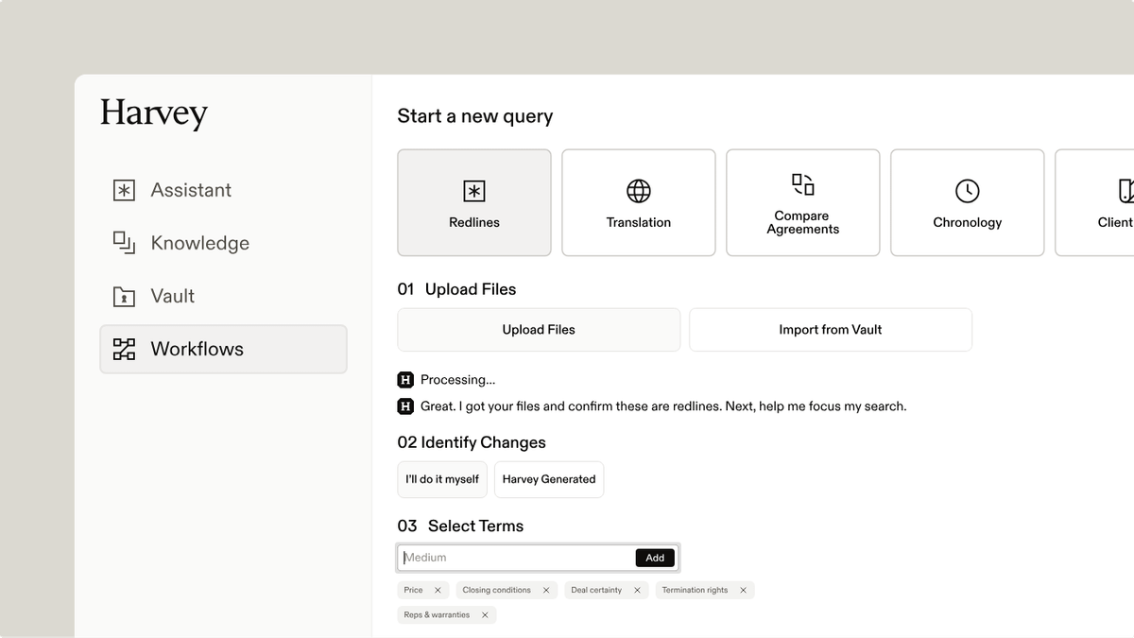This screenshot has width=1134, height=638.
Task: Click the Assistant asterisk icon in sidebar
Action: [x=124, y=190]
